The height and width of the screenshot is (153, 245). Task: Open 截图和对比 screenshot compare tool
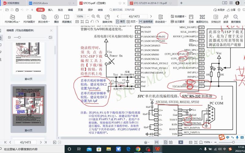click(x=202, y=19)
